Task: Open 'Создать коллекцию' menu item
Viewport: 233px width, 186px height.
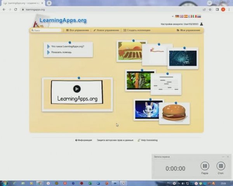Action: pyautogui.click(x=137, y=30)
